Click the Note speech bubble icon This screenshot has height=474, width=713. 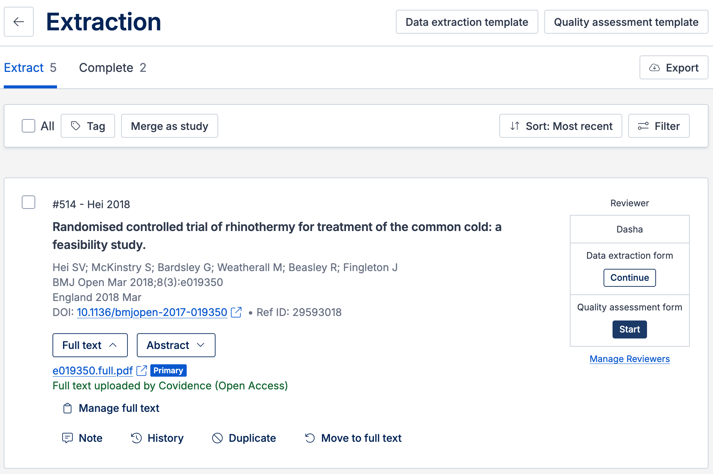[x=67, y=438]
